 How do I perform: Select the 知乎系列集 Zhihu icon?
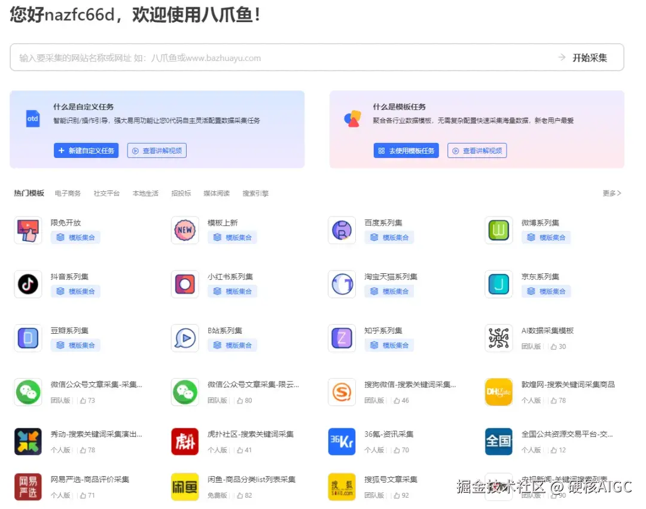[x=341, y=338]
